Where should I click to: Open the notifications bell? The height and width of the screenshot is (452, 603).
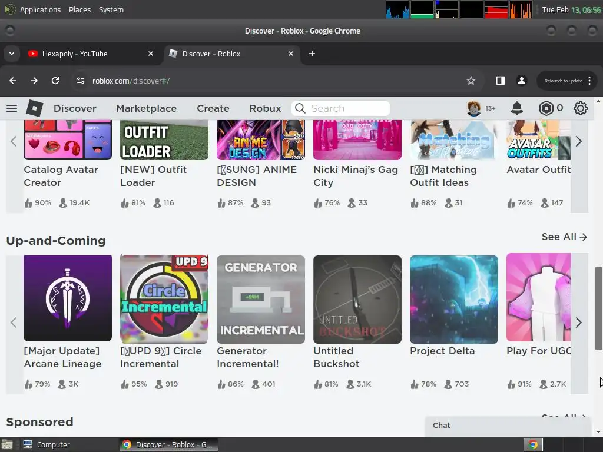pos(516,108)
